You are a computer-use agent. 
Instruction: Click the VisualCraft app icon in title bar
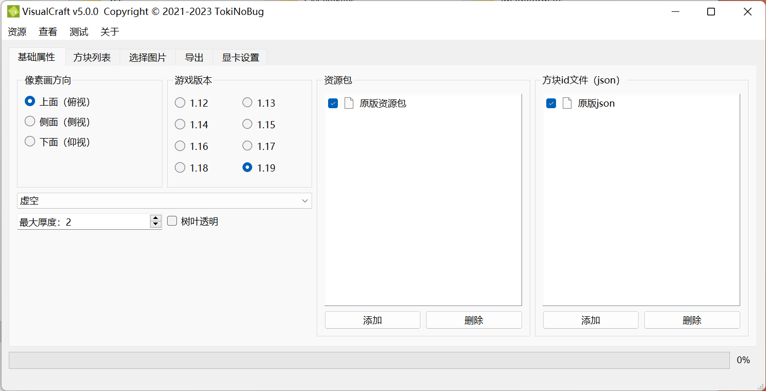click(13, 11)
